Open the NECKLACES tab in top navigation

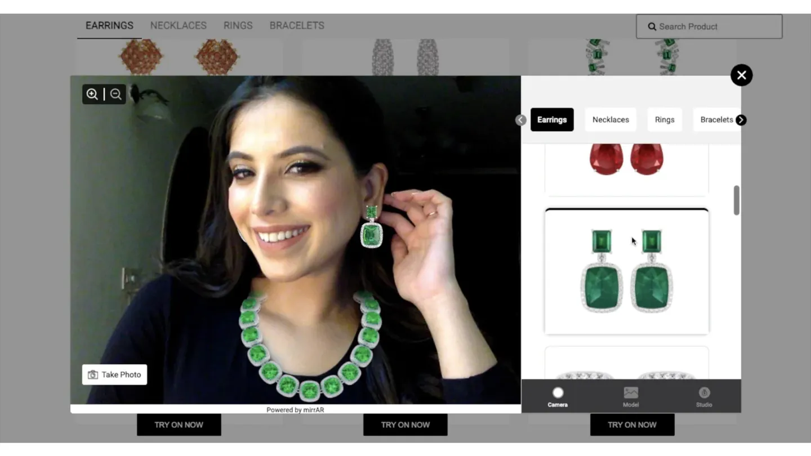(178, 25)
